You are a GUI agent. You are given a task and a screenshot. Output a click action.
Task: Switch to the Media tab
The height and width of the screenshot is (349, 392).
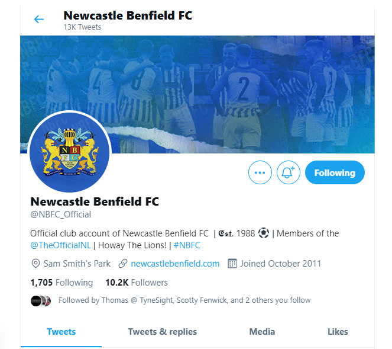tap(262, 332)
